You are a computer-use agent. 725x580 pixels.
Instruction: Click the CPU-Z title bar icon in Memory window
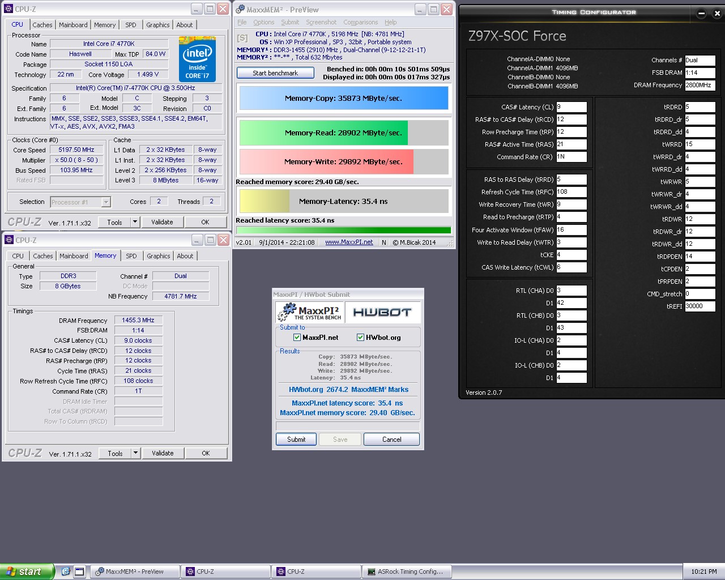click(10, 240)
